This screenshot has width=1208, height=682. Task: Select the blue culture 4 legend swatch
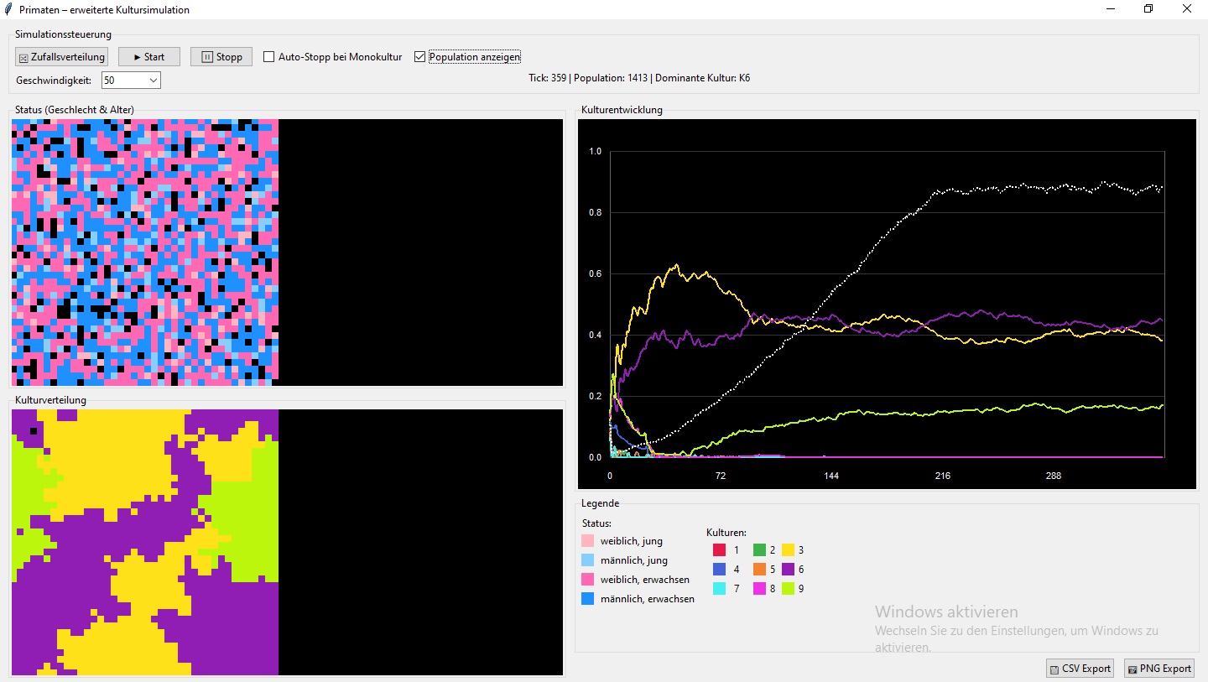coord(719,570)
